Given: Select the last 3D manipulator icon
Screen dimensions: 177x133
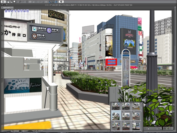Looking at the screenshot, I should click(x=27, y=11).
